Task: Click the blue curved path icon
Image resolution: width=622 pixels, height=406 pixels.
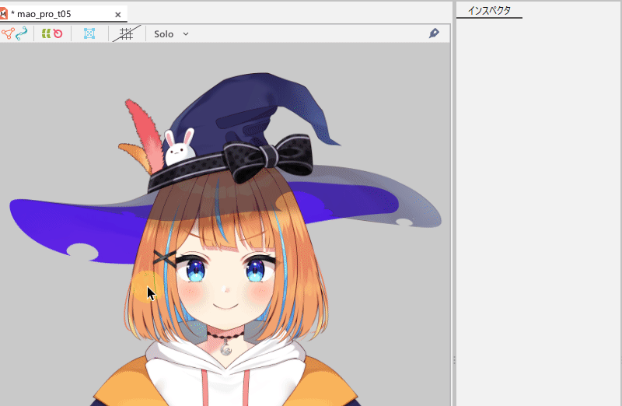Action: point(22,33)
